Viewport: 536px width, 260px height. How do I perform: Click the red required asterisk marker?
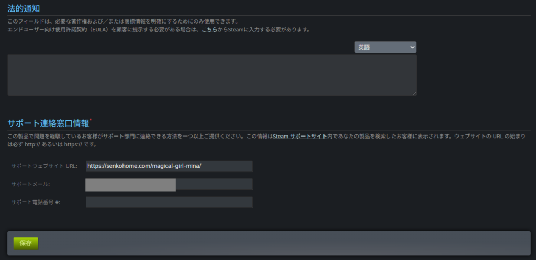point(91,120)
